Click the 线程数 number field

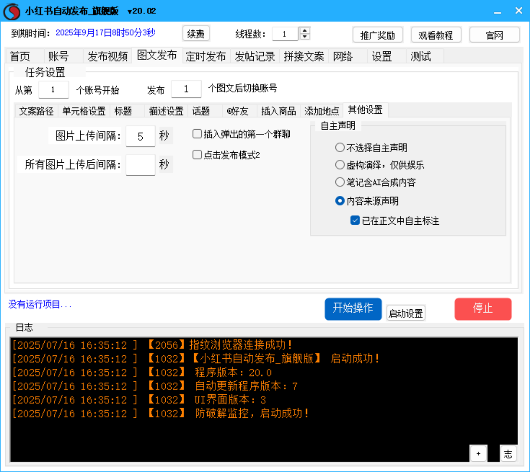[285, 34]
